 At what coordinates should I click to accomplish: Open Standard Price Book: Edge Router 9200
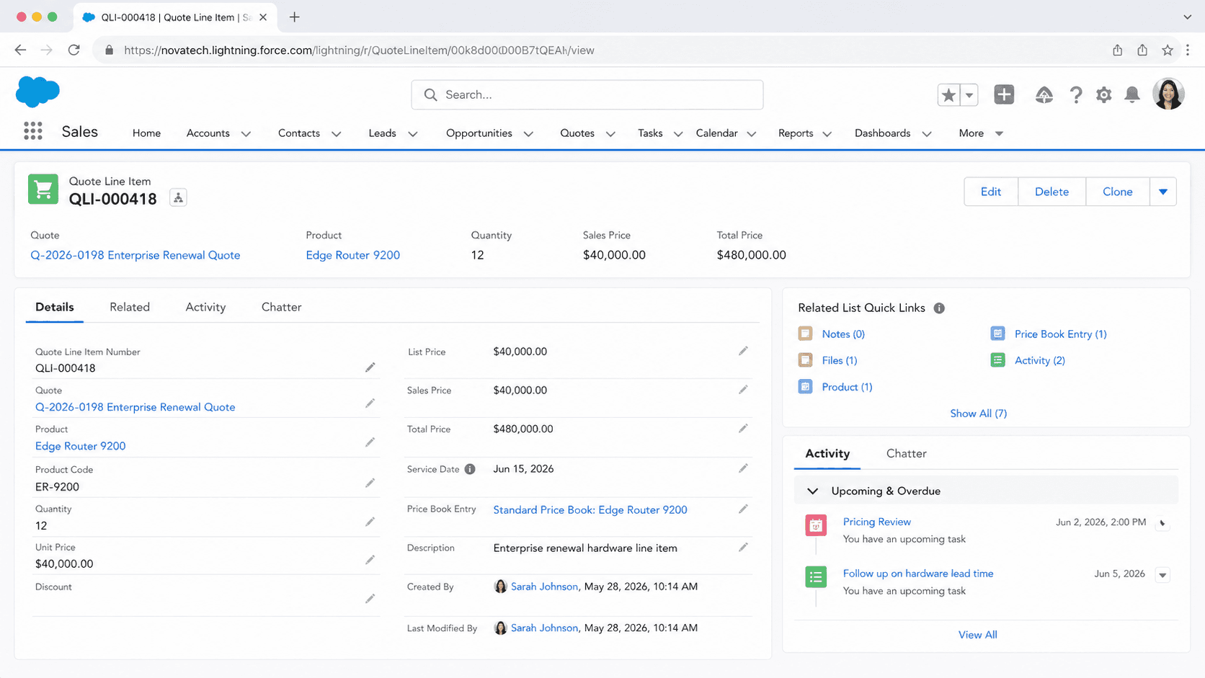click(x=590, y=509)
